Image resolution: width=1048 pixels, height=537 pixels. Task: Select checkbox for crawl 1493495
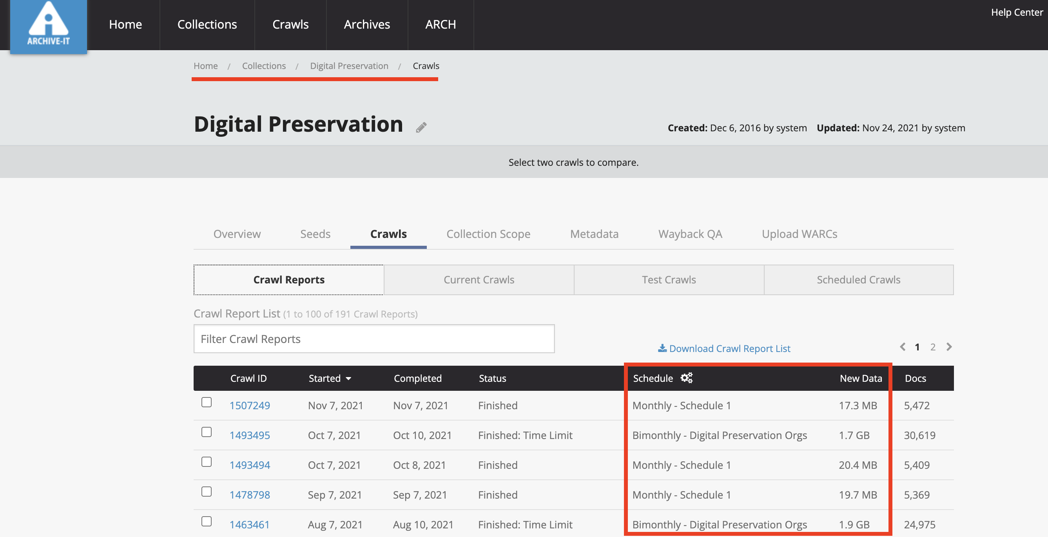tap(207, 432)
